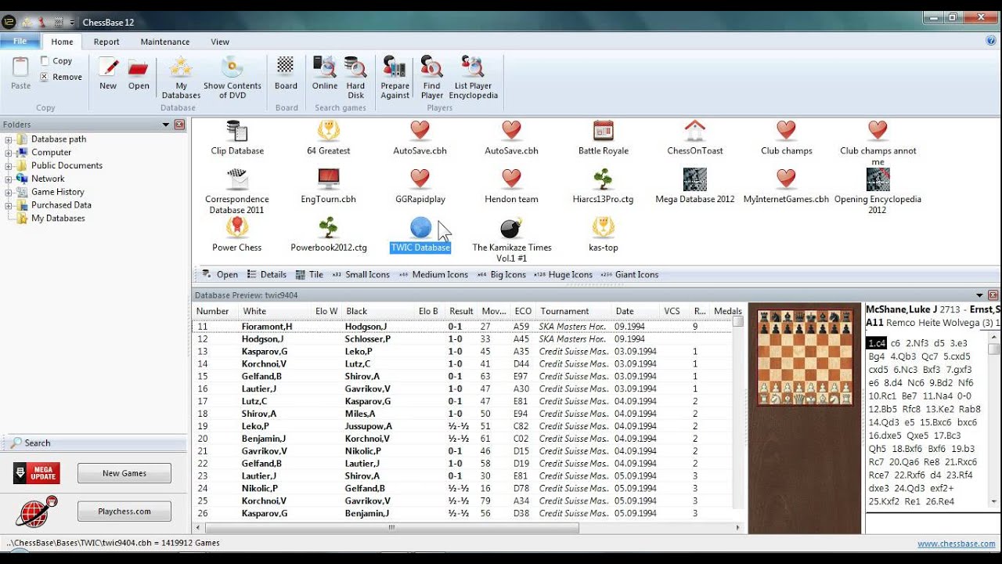Switch to Tile view
The image size is (1002, 564).
pos(309,275)
